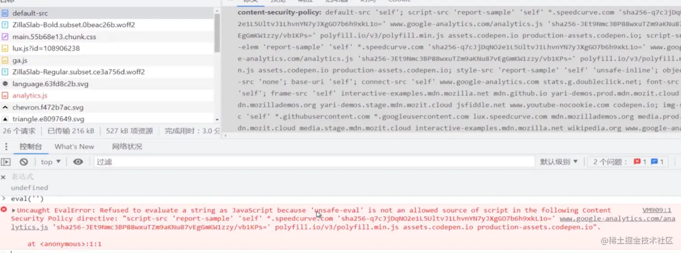Click the 过滤 filter input field
This screenshot has width=681, height=253.
(314, 162)
